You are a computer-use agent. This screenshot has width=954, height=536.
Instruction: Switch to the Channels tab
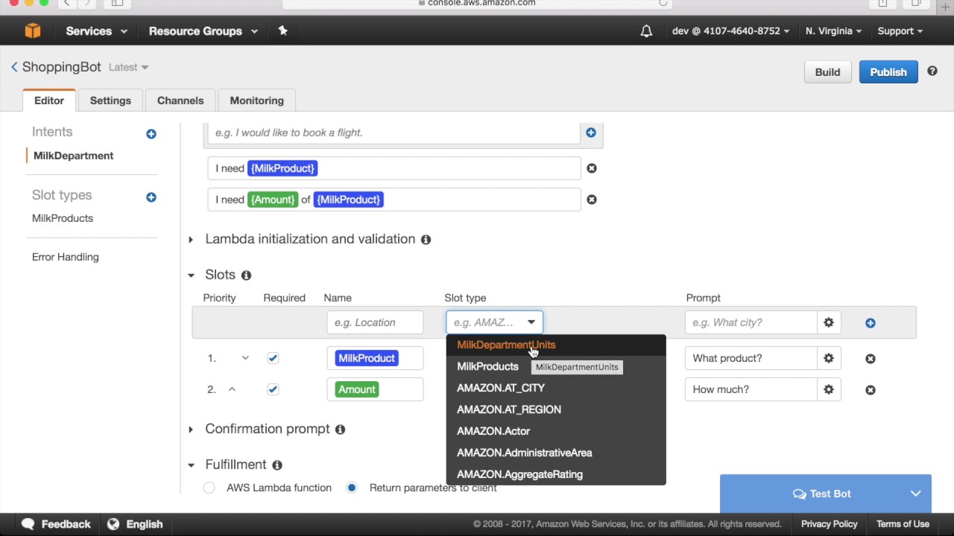(180, 100)
